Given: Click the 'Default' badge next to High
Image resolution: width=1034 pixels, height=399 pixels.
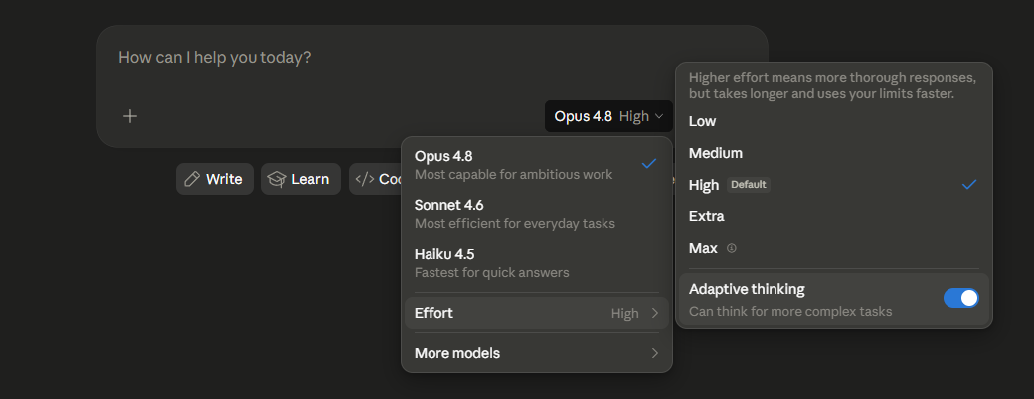Looking at the screenshot, I should [x=749, y=185].
